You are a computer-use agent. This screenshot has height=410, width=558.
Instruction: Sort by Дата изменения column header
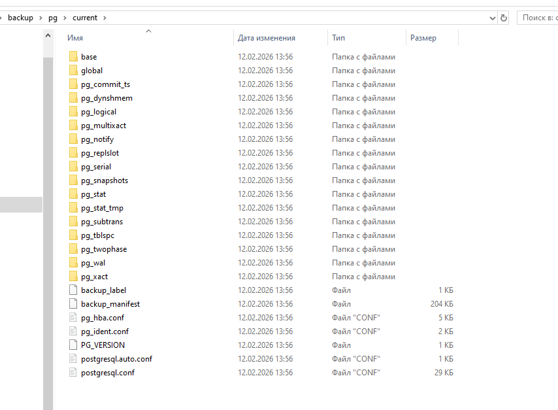266,38
